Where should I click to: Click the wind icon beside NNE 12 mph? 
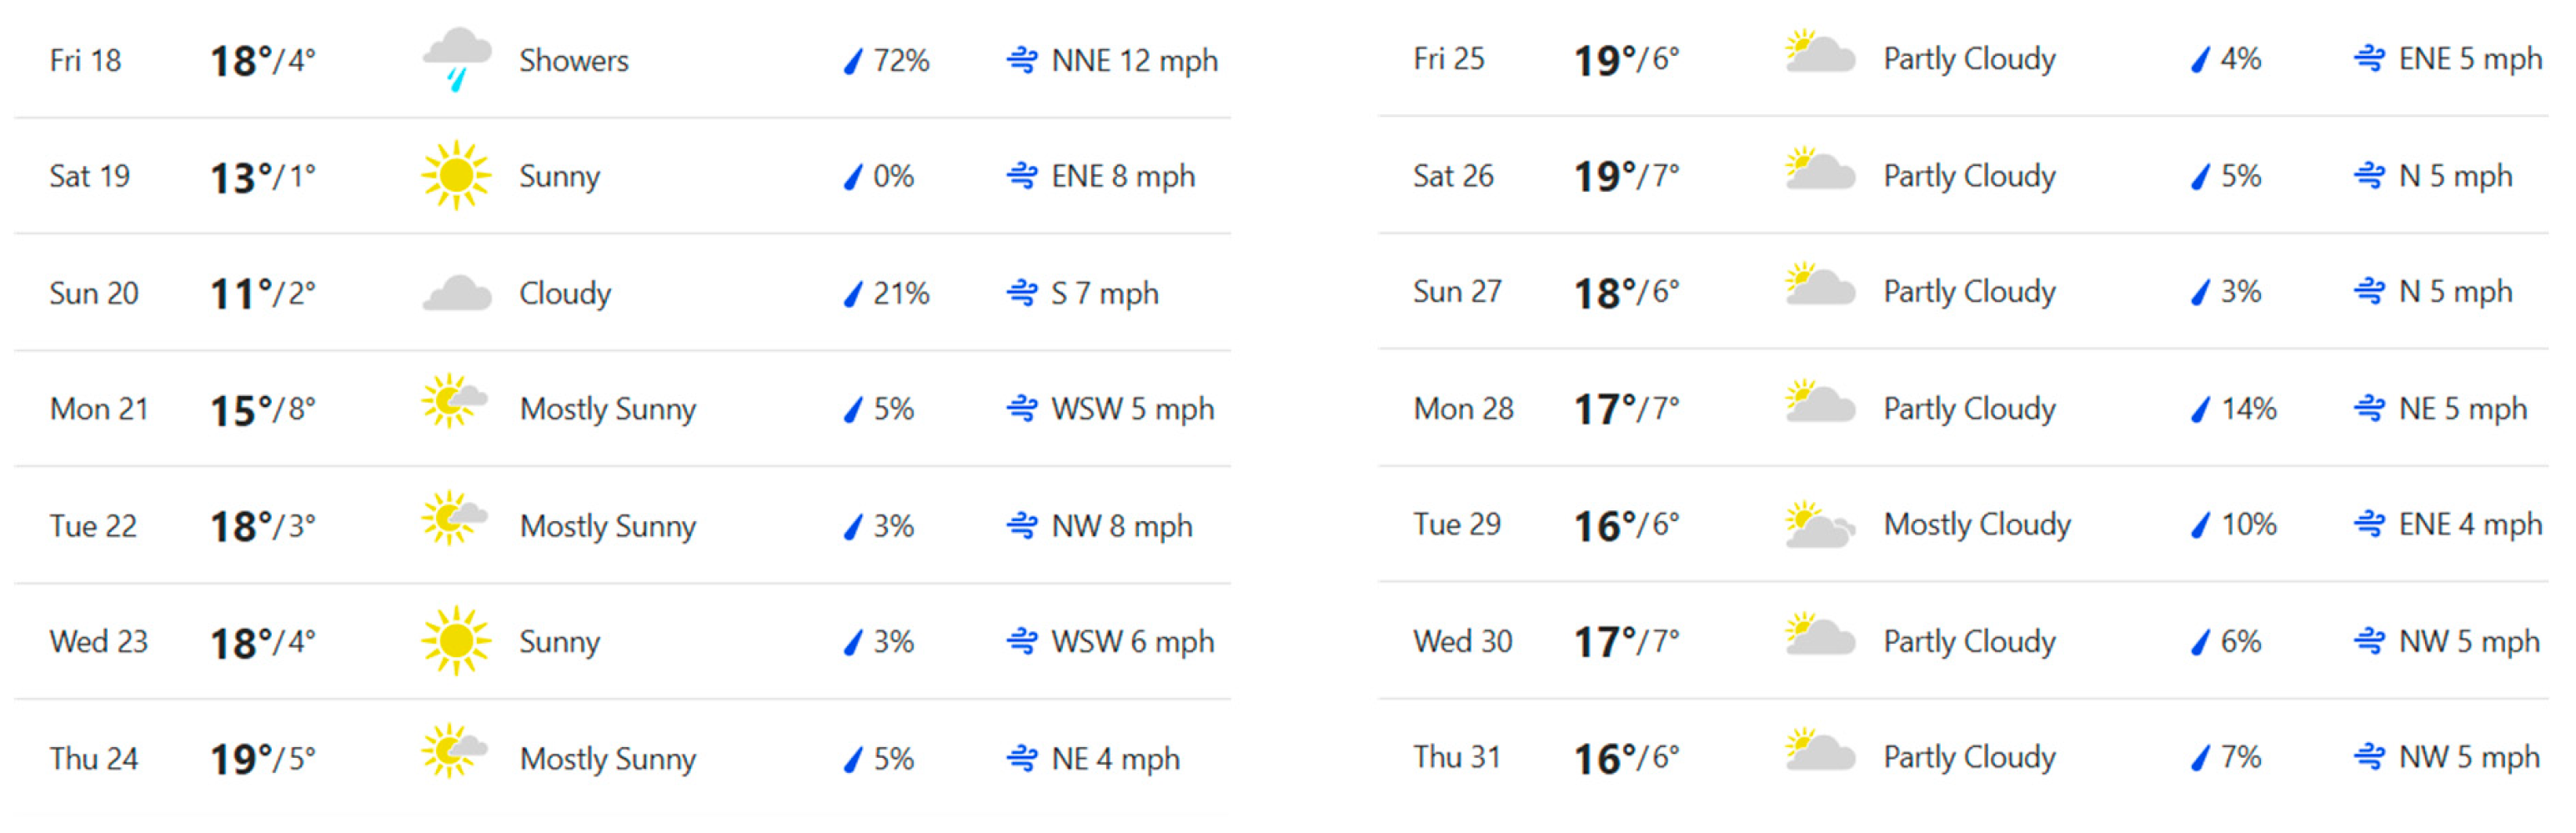click(x=1021, y=60)
